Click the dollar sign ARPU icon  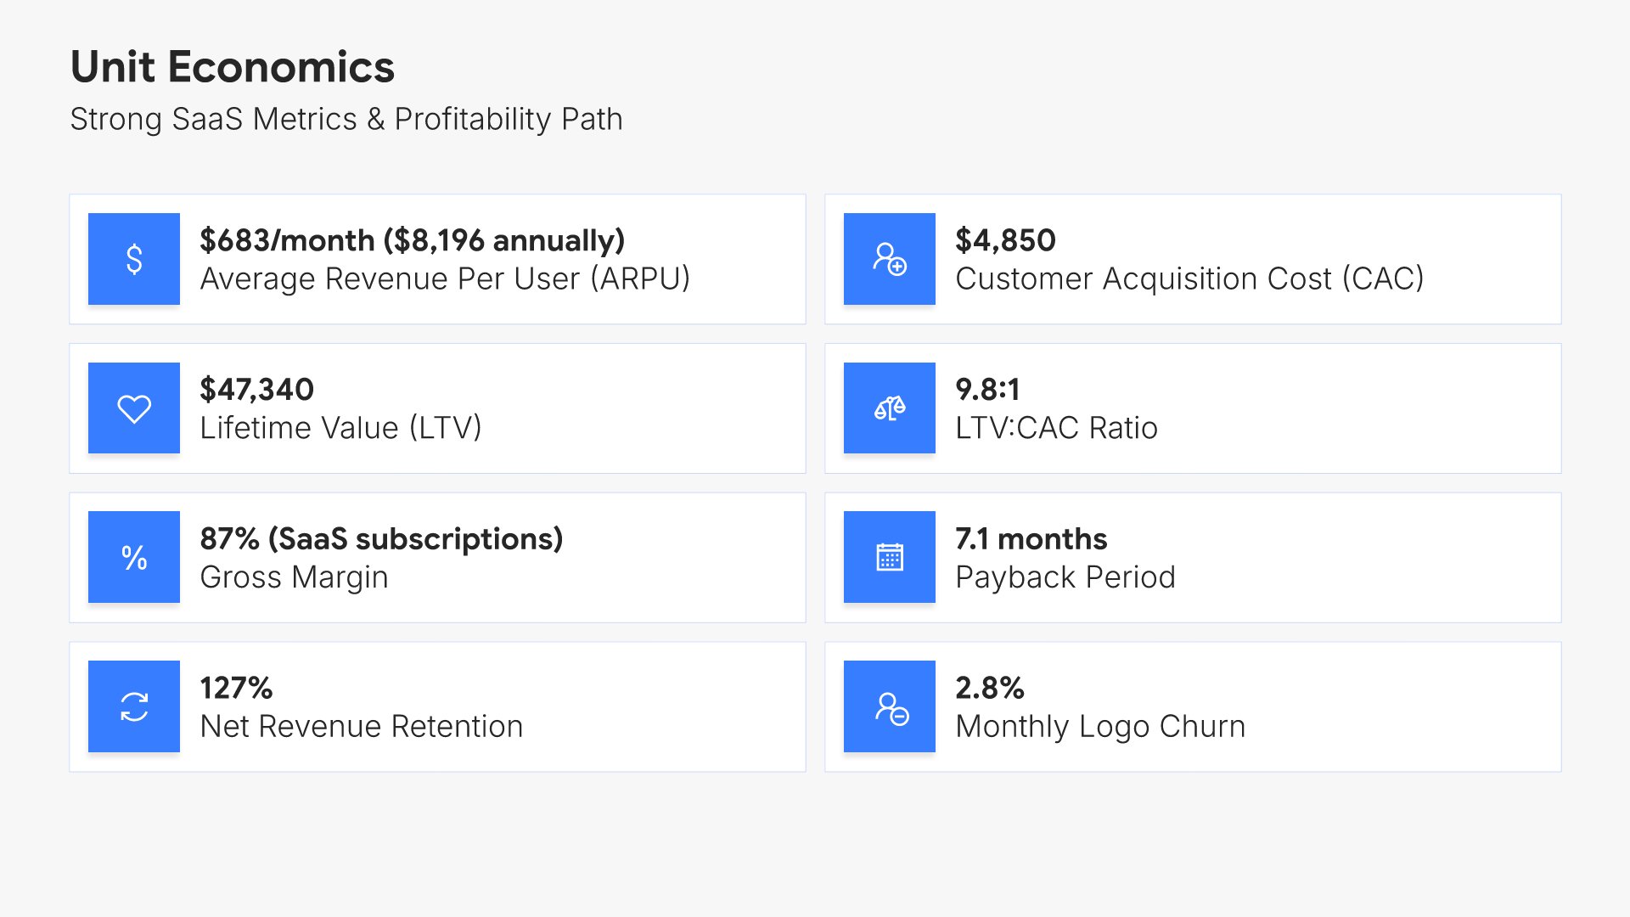[x=134, y=259]
